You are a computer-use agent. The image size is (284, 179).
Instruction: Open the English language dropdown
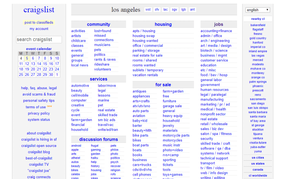(x=257, y=10)
